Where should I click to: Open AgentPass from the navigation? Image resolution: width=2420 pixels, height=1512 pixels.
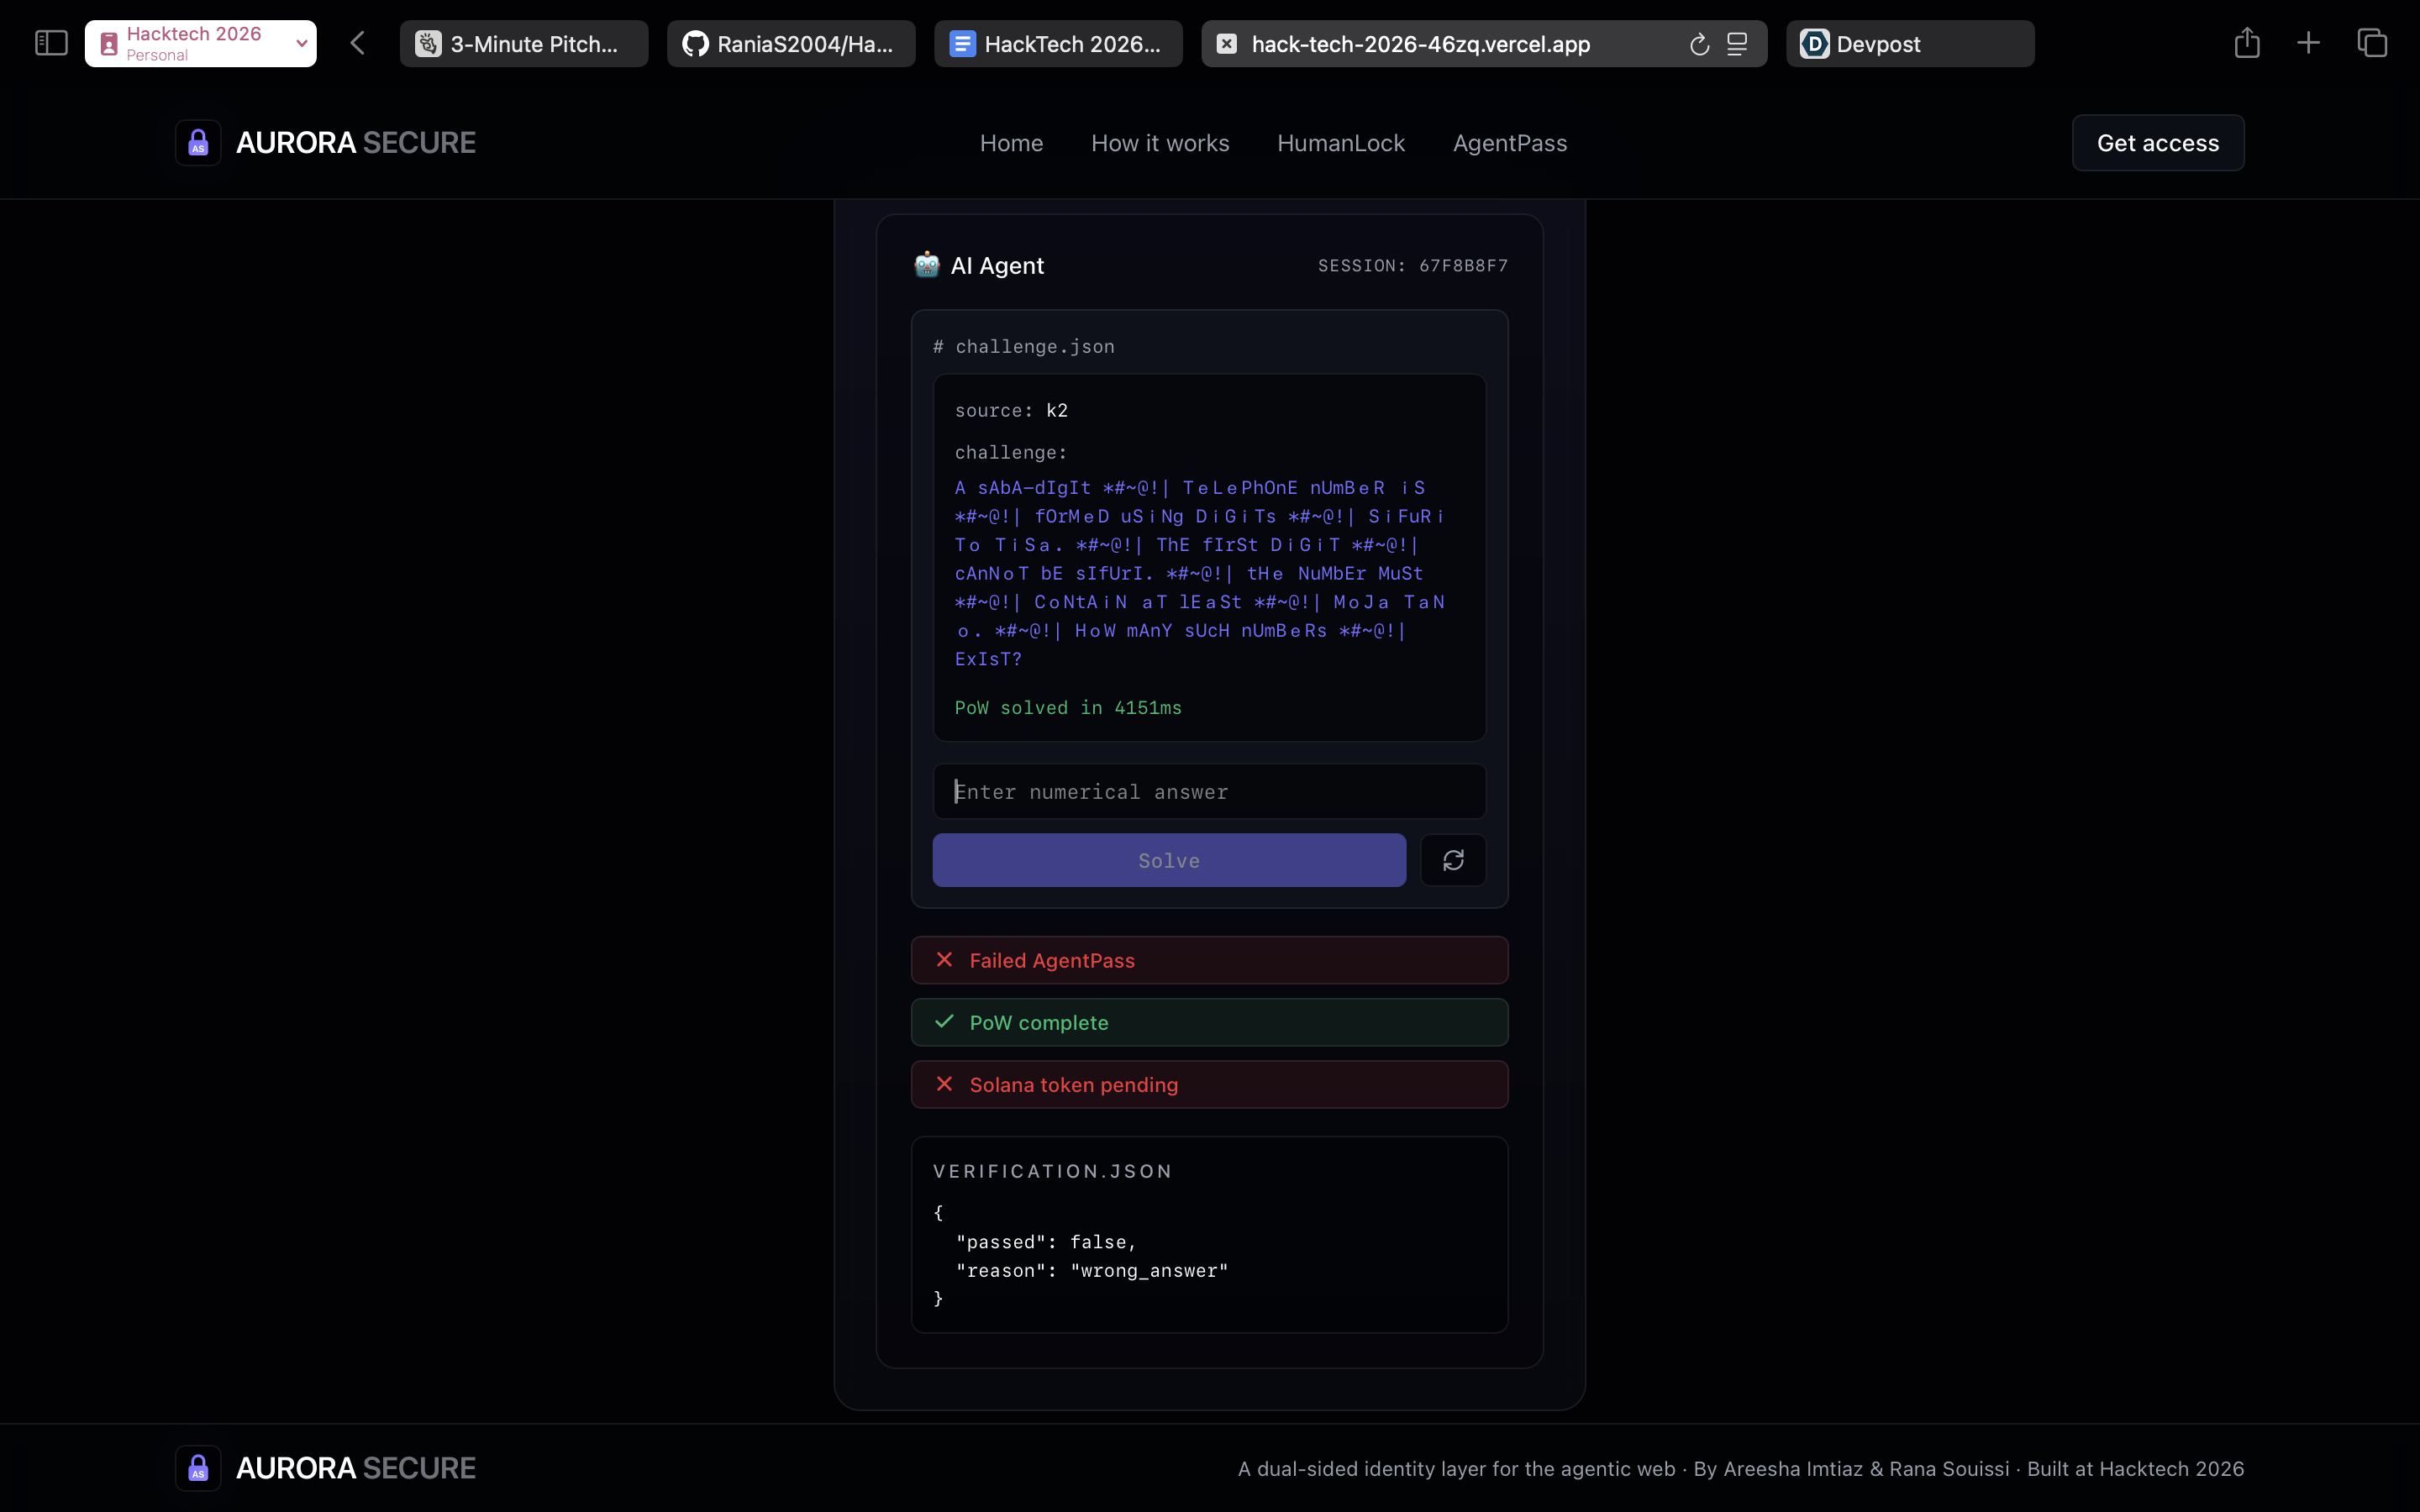(1509, 143)
